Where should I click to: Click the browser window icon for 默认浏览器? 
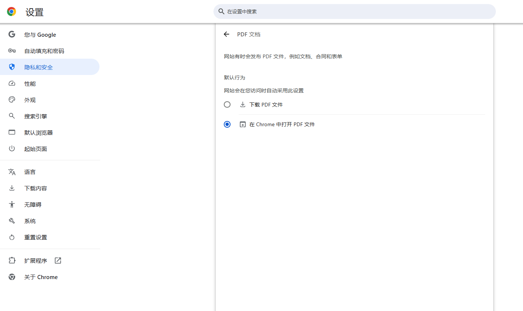(x=12, y=132)
